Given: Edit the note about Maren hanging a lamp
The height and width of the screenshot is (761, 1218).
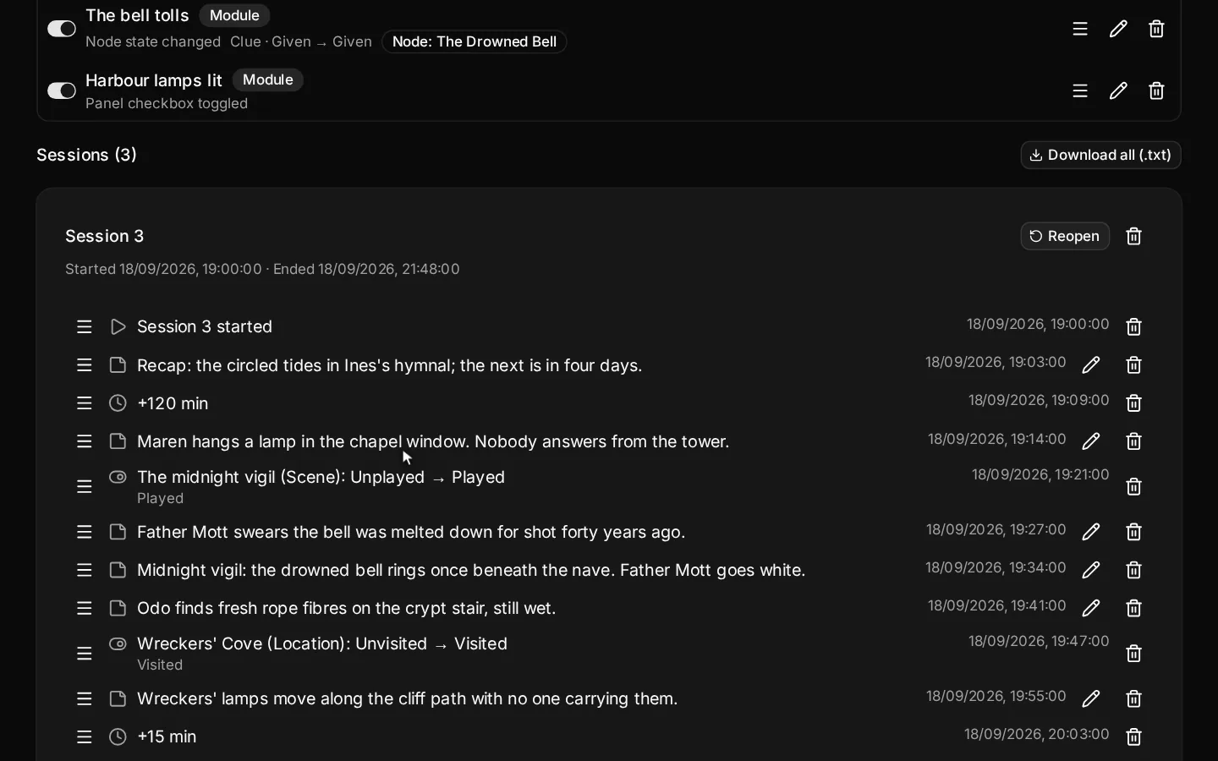Looking at the screenshot, I should (1092, 441).
